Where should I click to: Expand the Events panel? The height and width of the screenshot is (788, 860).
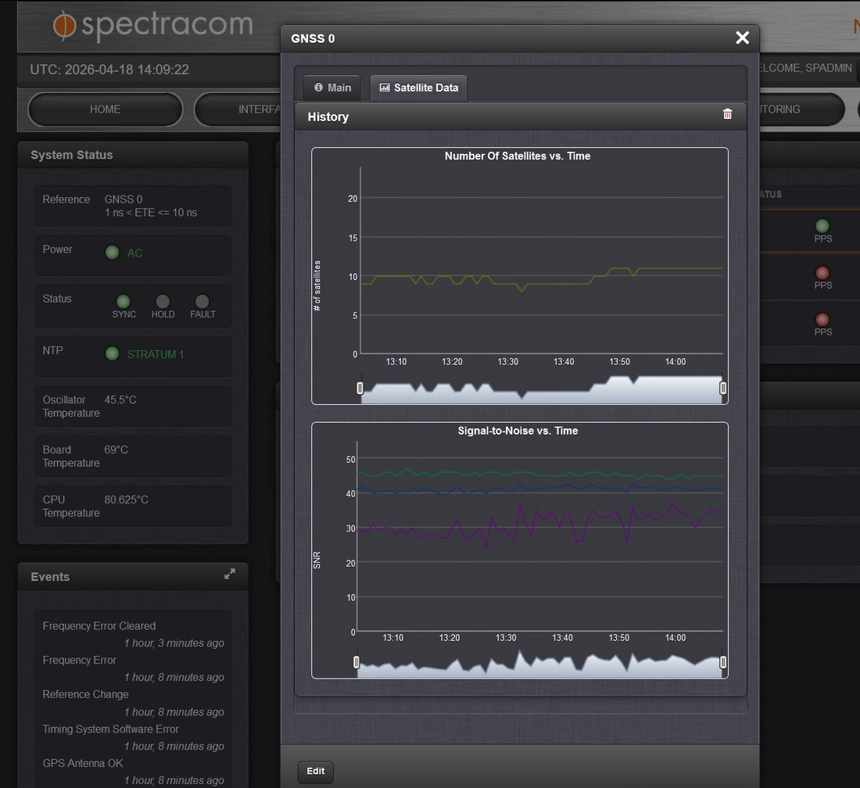pyautogui.click(x=229, y=574)
